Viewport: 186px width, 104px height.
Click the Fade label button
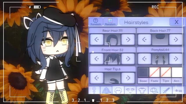point(154,81)
